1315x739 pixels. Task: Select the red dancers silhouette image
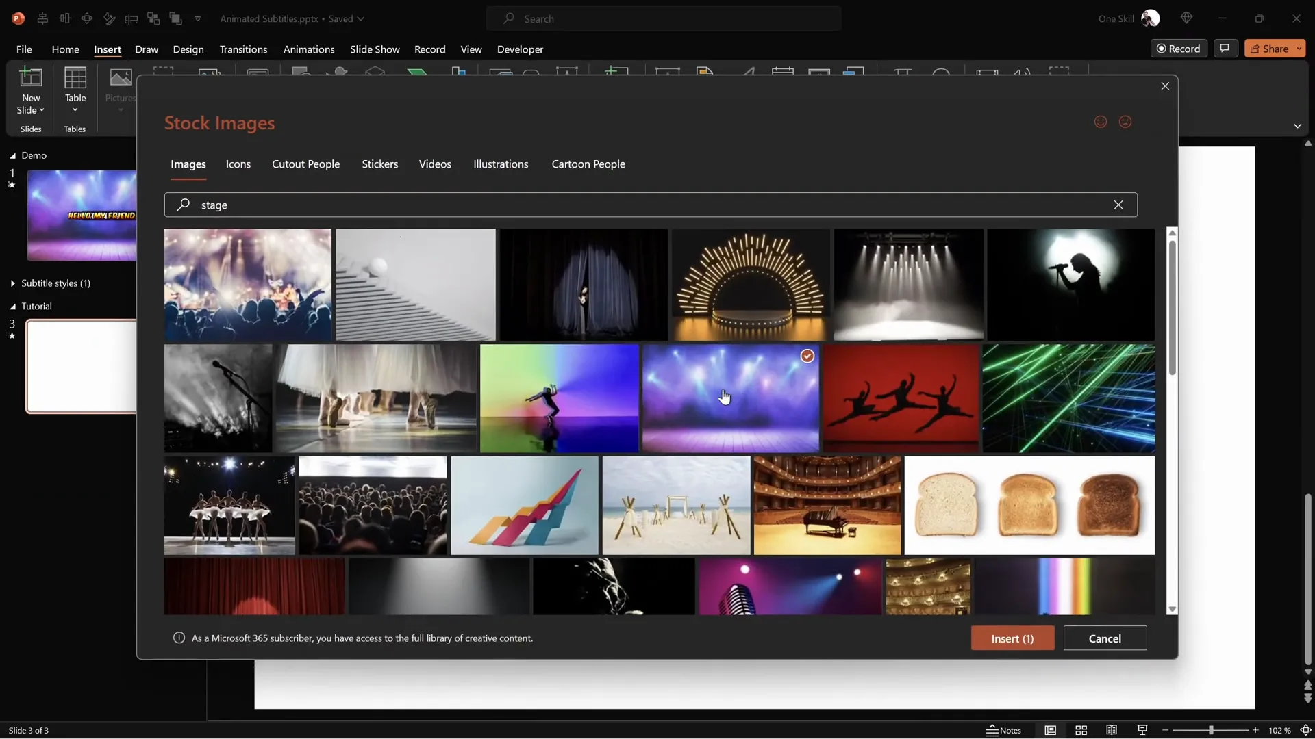click(x=901, y=398)
